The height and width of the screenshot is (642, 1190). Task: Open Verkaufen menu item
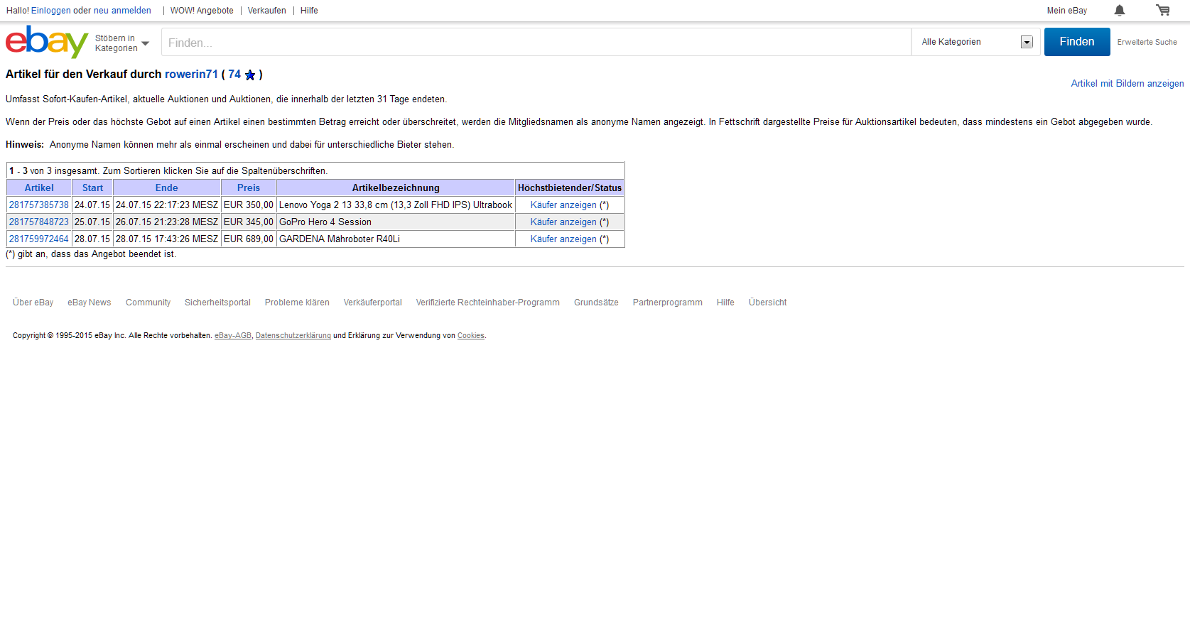point(267,11)
